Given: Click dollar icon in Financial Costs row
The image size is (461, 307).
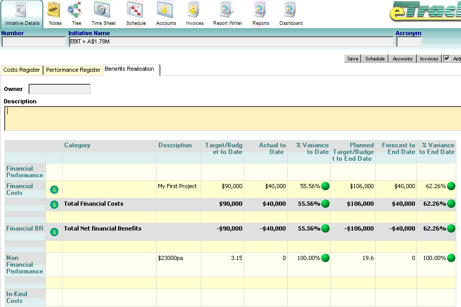Looking at the screenshot, I should 54,190.
